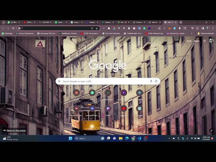Open the Dashboard | HackerRank bookmark
The width and height of the screenshot is (216, 162).
coord(68,33)
